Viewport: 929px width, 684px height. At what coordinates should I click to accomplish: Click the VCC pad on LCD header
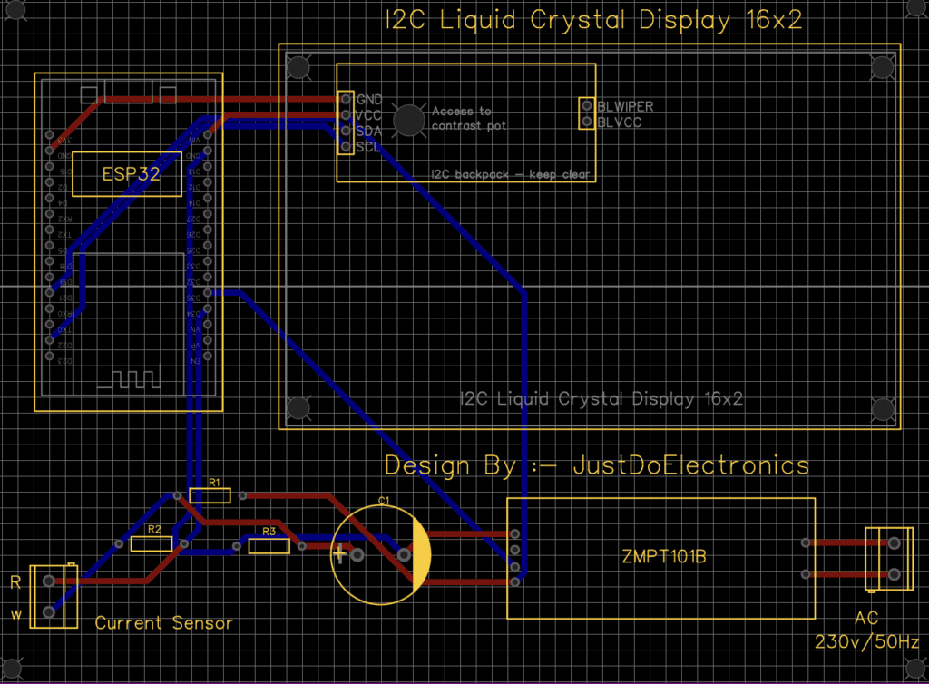346,115
